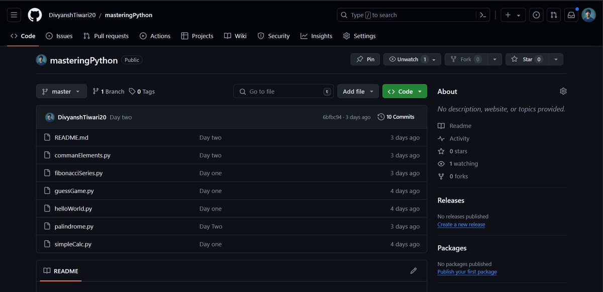603x292 pixels.
Task: Open the Unwatch notifications dropdown
Action: pos(412,59)
